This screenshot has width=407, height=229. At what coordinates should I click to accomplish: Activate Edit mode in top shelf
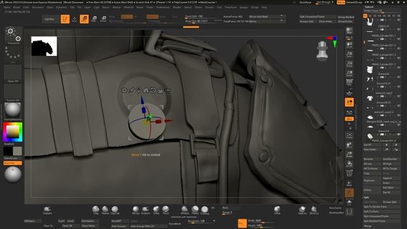pyautogui.click(x=65, y=19)
